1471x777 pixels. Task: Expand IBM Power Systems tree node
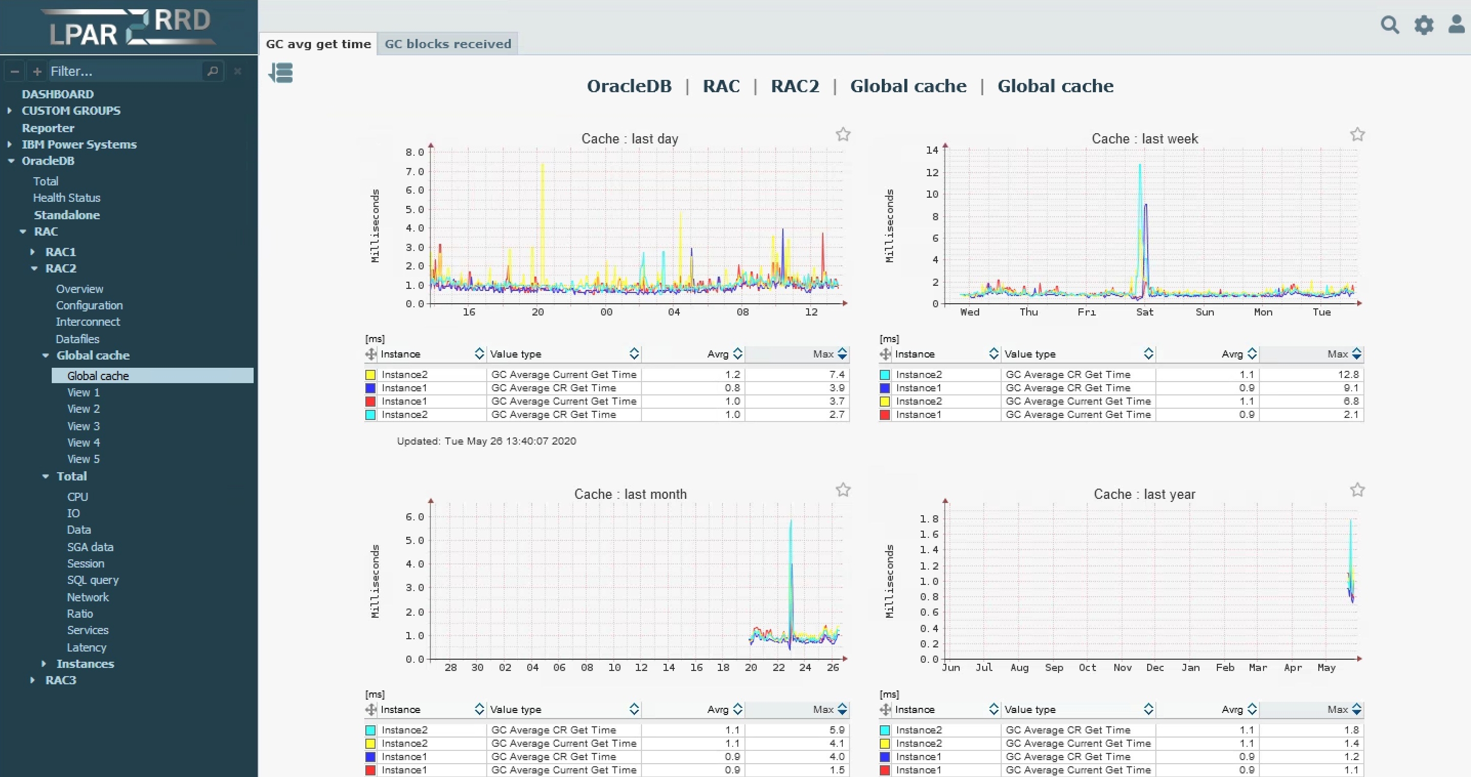[10, 144]
